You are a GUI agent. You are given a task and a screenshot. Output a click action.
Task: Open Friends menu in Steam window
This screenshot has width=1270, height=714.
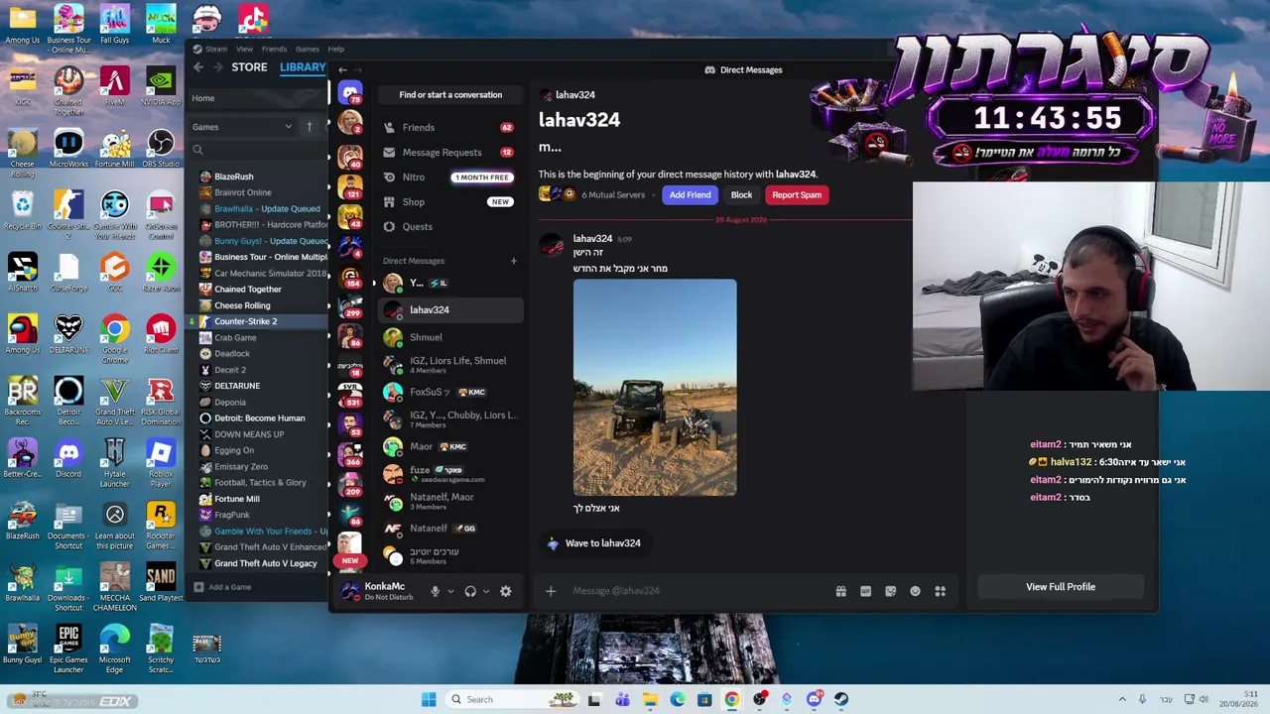[274, 49]
